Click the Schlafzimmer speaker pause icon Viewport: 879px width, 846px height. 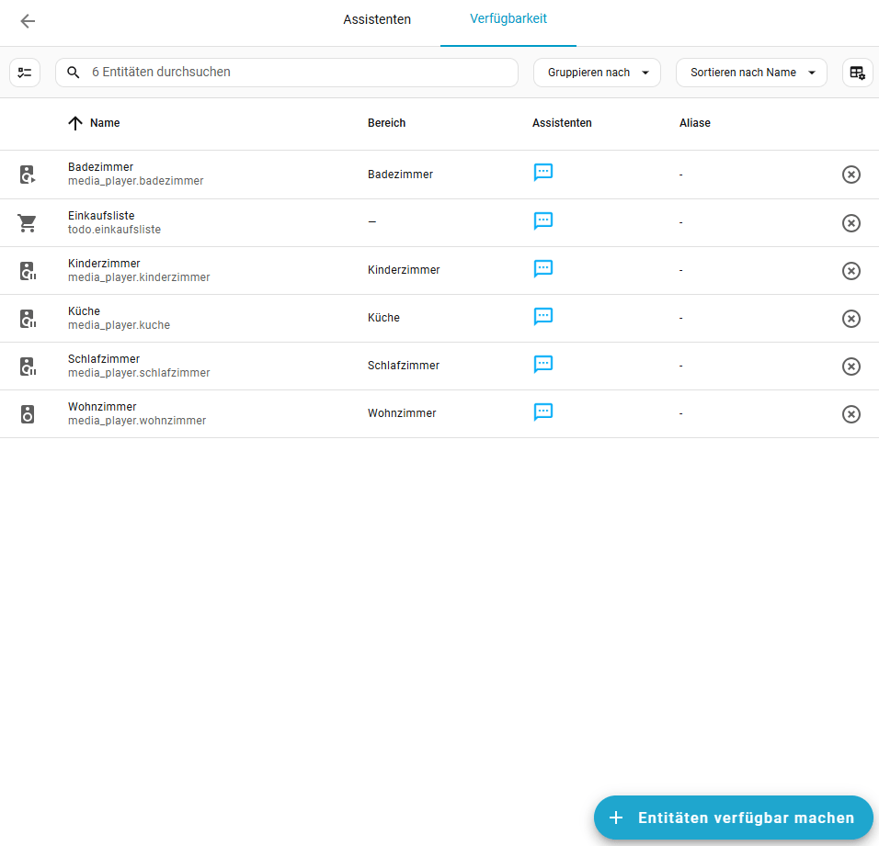click(x=28, y=367)
